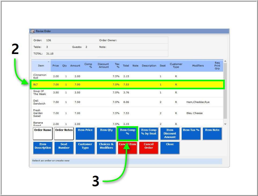This screenshot has width=258, height=196.
Task: Click the Close button
Action: (x=170, y=148)
